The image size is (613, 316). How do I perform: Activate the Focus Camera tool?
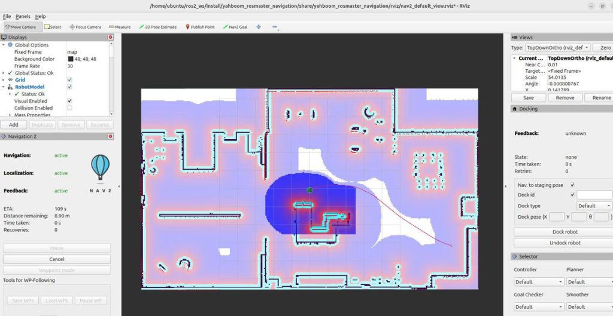(85, 27)
